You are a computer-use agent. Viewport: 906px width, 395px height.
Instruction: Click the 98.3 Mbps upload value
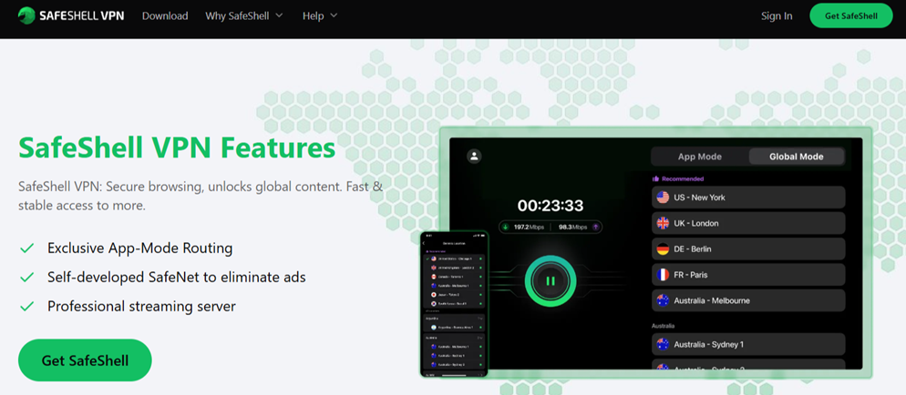572,228
